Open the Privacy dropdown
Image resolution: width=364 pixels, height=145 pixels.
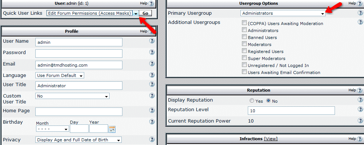click(78, 140)
